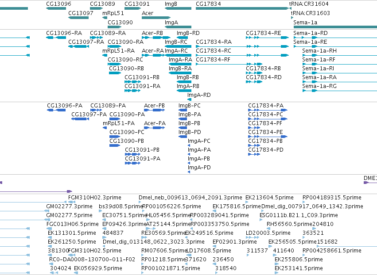Click the CG17834-PD protein label
Screen dimensions: 377x275
(x=266, y=150)
